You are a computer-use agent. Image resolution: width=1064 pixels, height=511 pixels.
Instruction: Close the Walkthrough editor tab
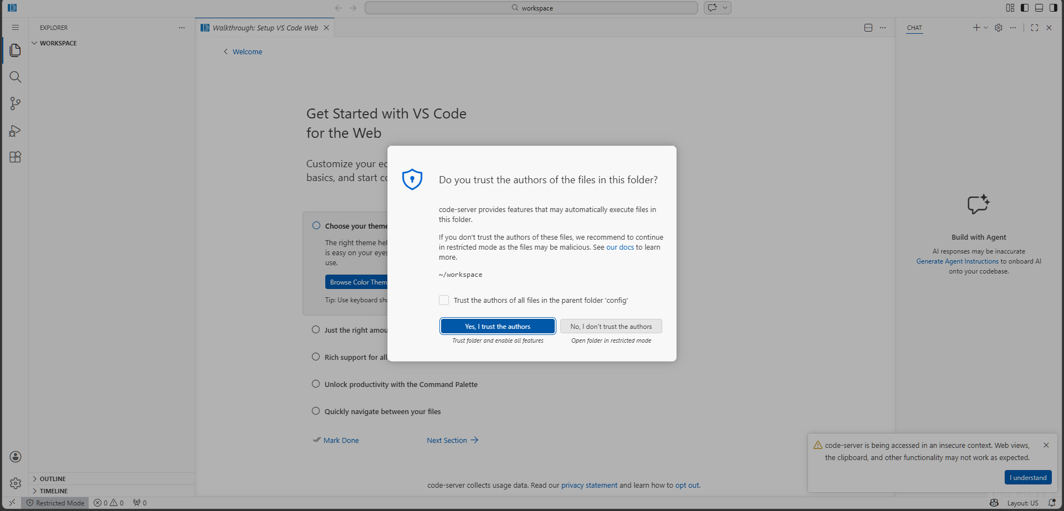[326, 28]
